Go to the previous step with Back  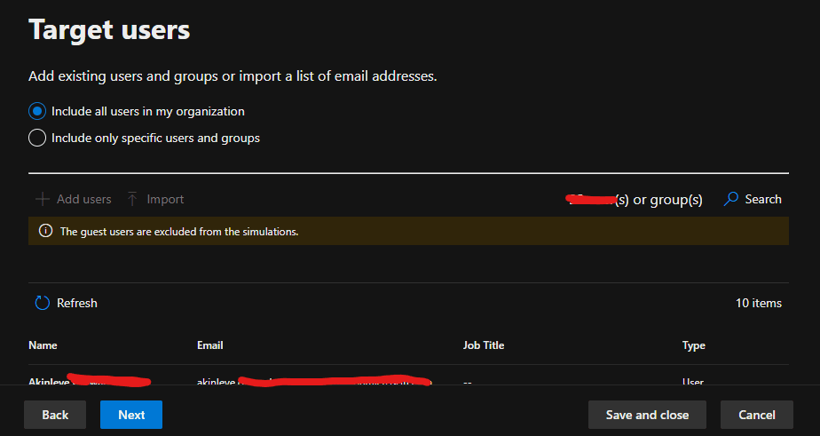[x=55, y=415]
